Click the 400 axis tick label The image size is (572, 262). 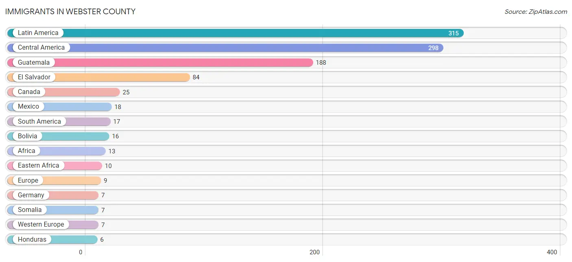tap(552, 252)
